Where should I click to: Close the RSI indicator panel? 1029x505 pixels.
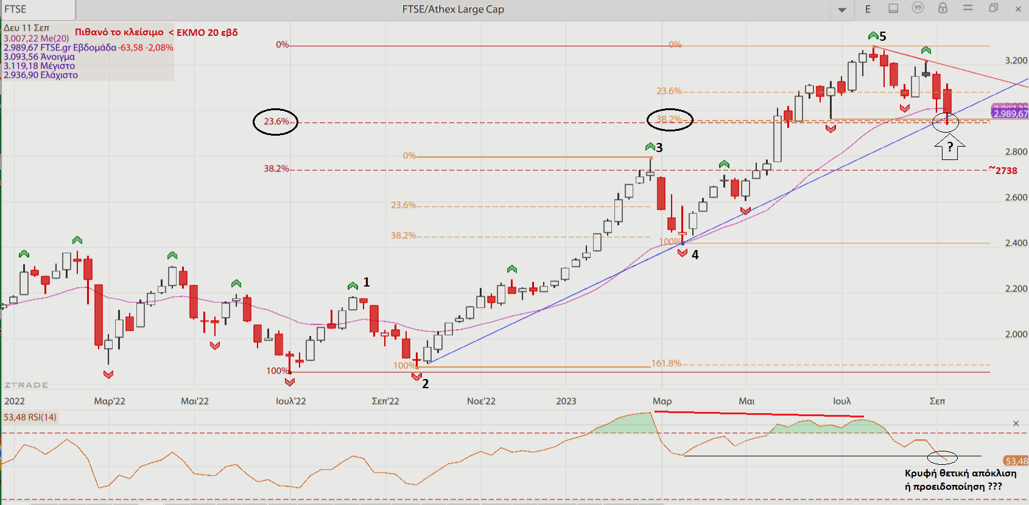1016,423
